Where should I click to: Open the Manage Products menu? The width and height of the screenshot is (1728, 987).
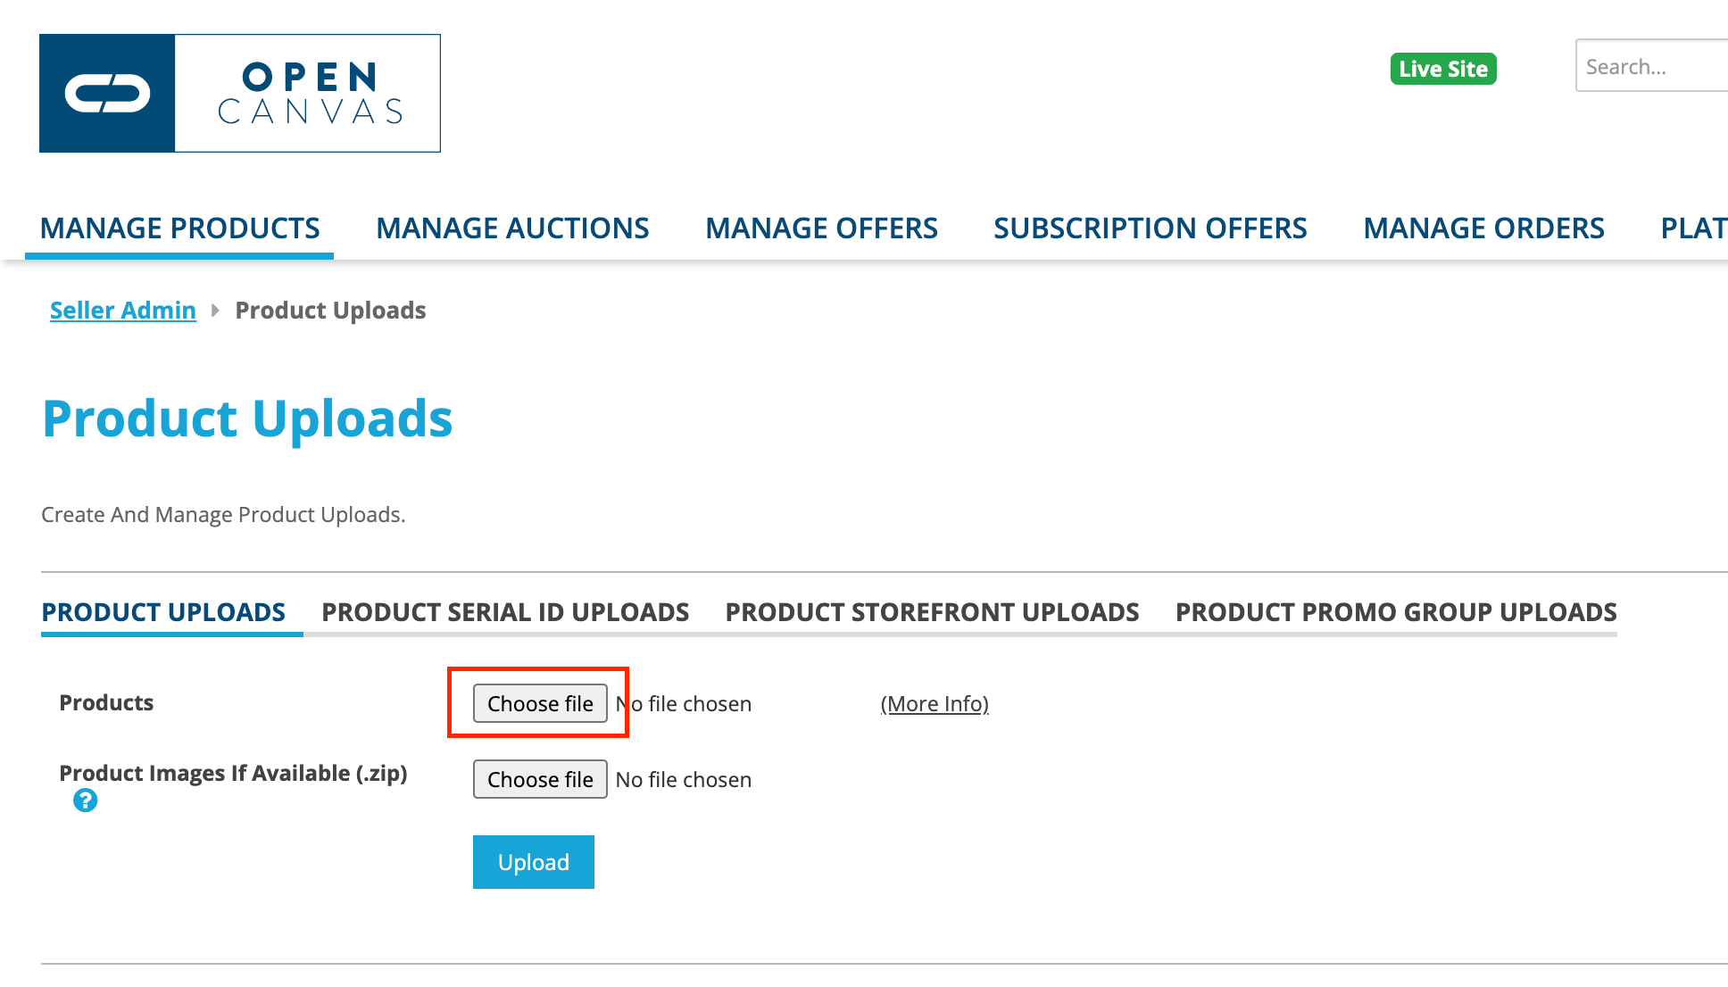point(179,228)
